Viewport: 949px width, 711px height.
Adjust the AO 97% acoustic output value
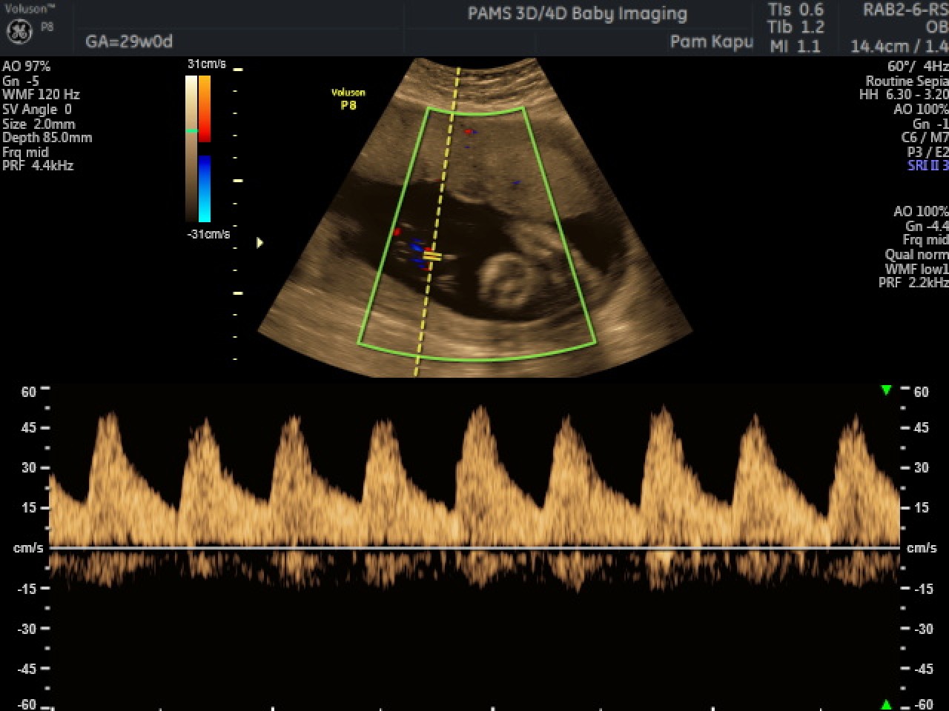point(25,66)
